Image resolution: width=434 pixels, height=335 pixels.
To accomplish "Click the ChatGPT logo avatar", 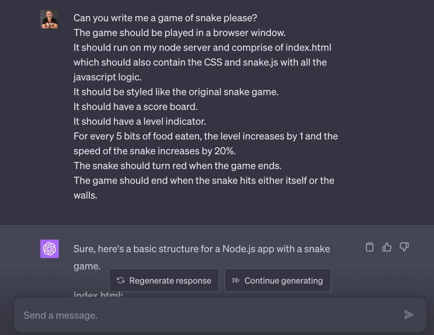I will pos(50,249).
